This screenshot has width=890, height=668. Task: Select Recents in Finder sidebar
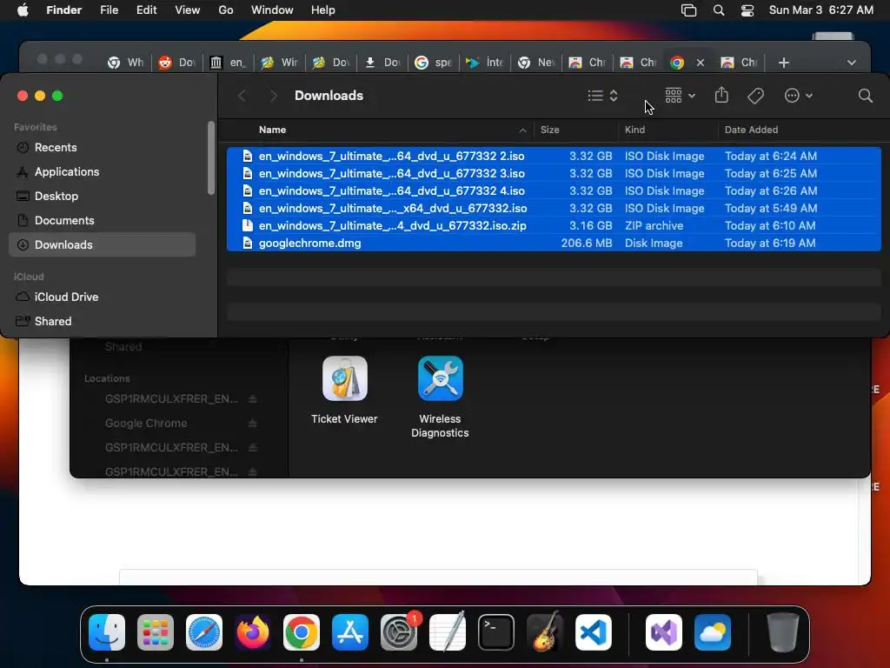pos(103,147)
